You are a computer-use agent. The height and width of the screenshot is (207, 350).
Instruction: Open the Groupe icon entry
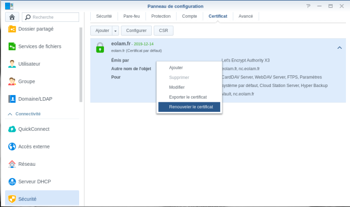click(12, 81)
